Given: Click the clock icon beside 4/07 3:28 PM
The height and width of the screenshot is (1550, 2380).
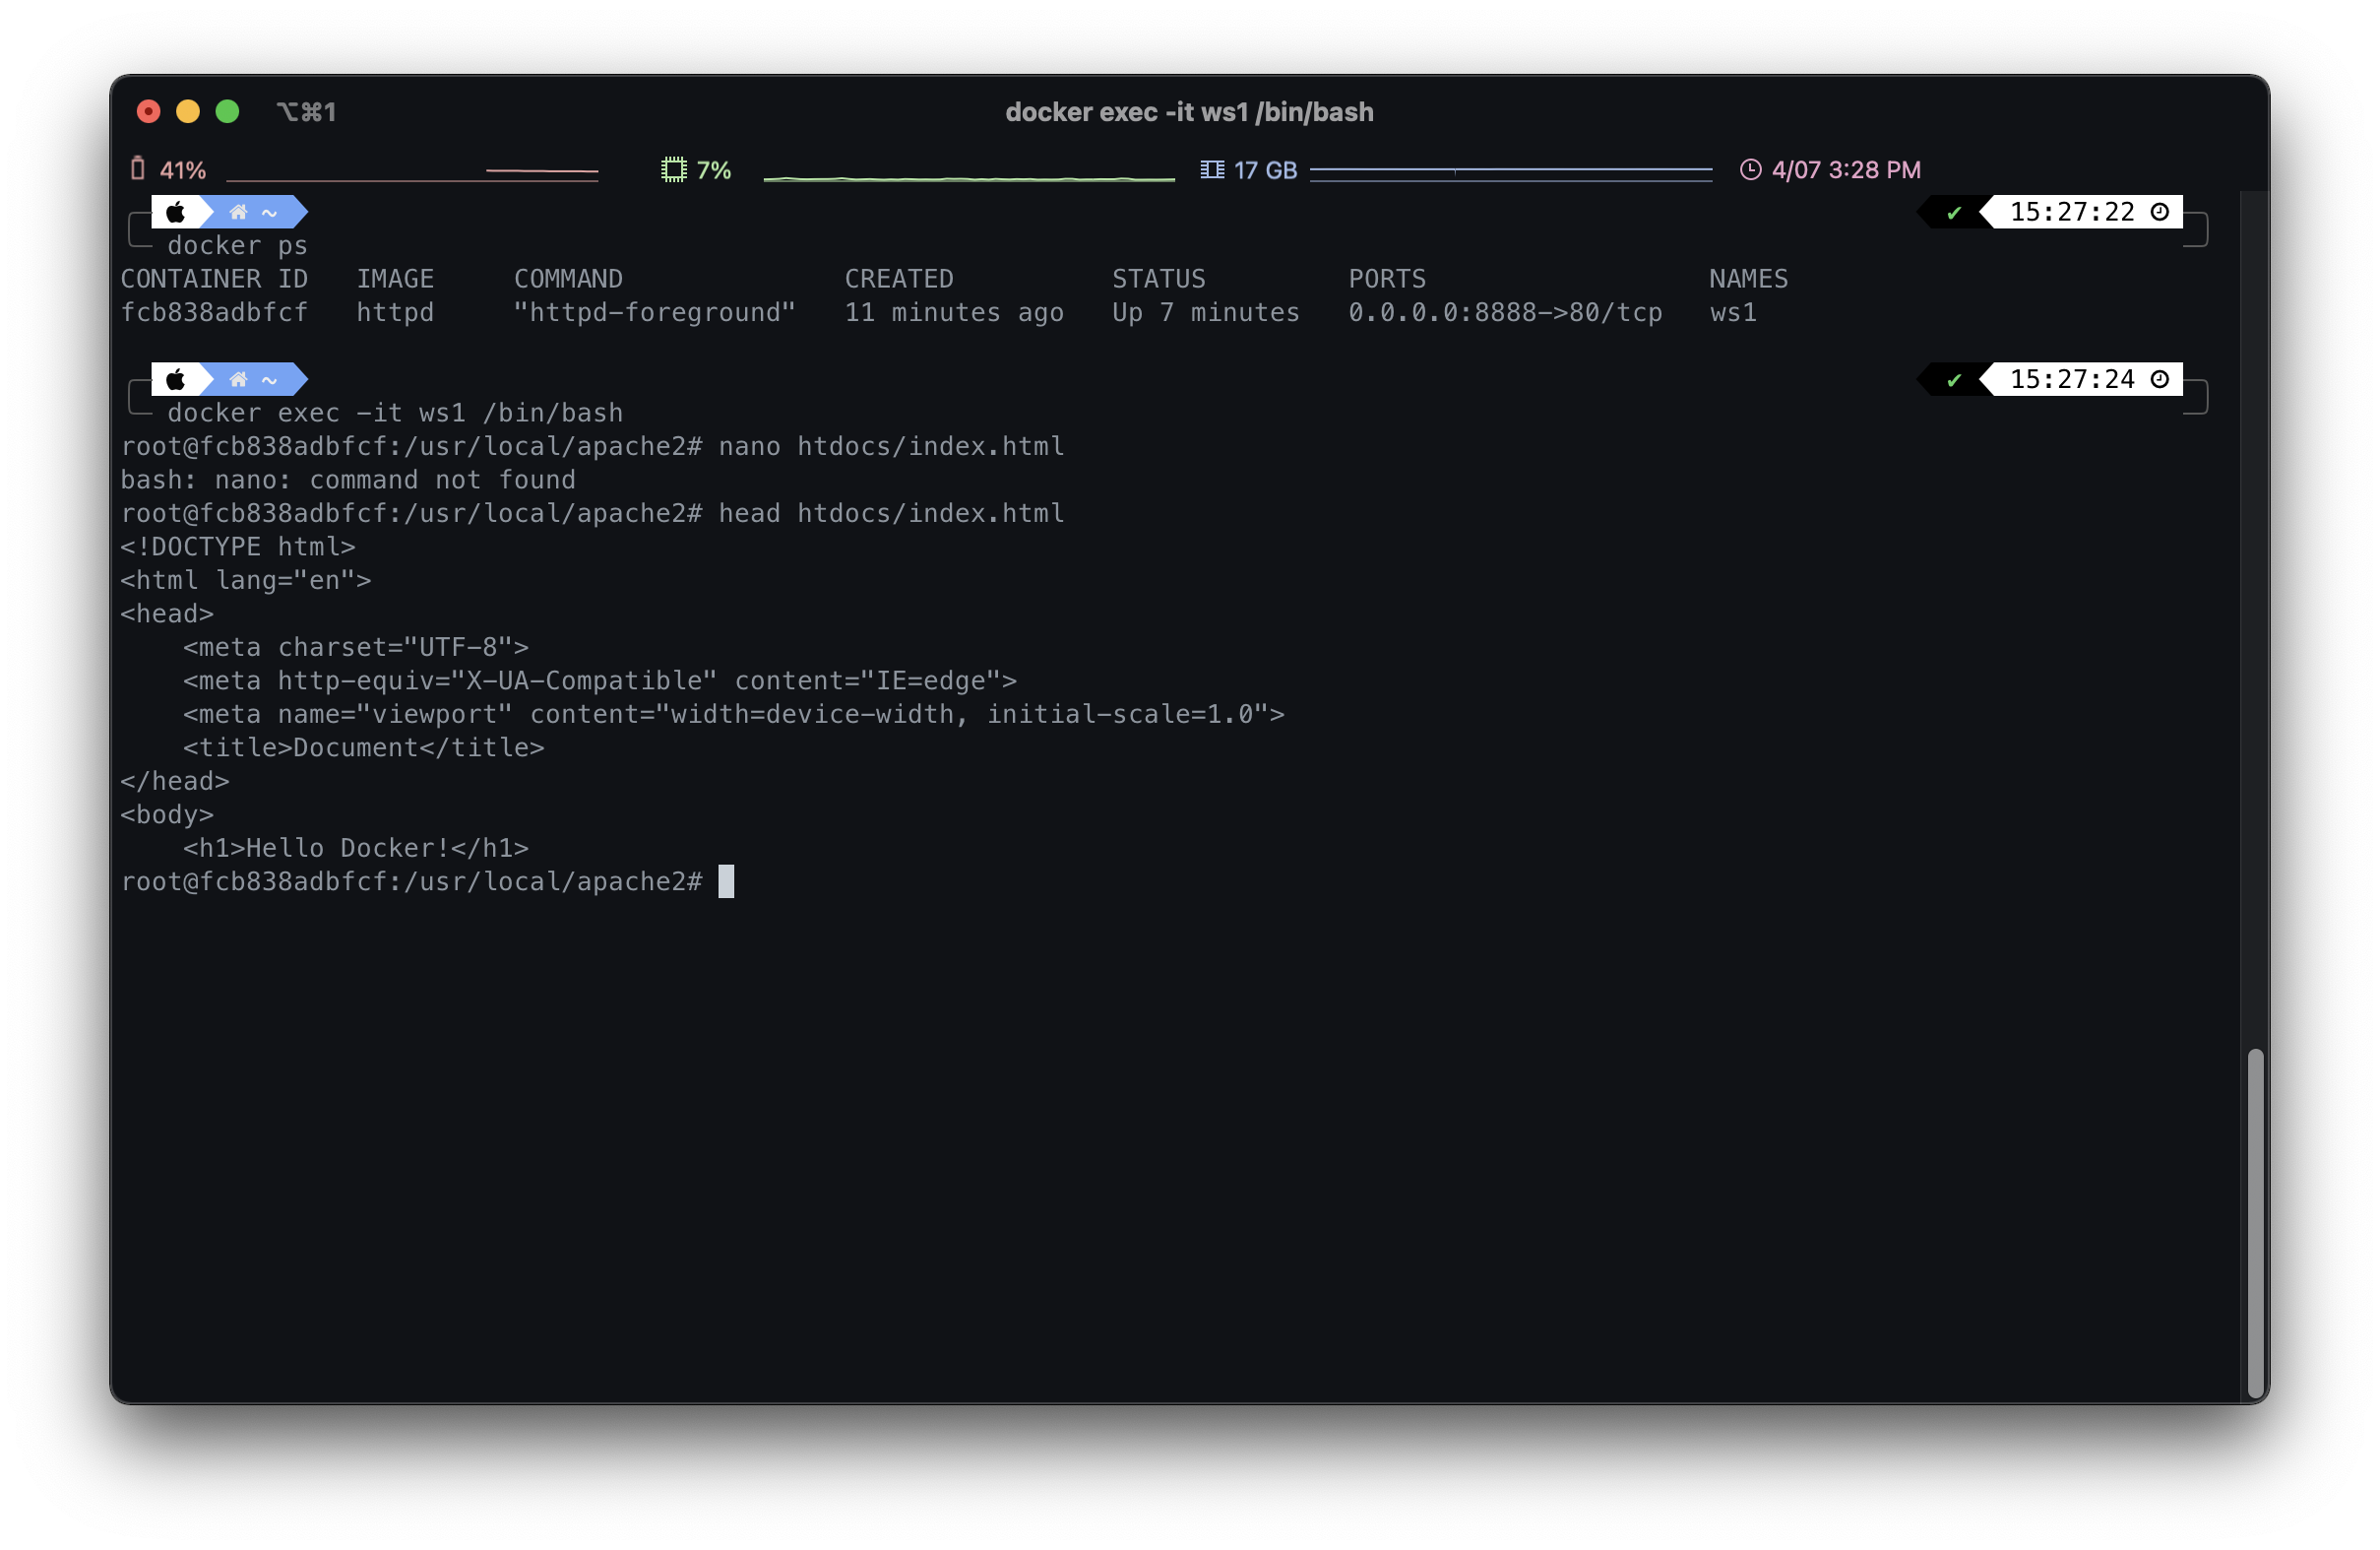Looking at the screenshot, I should pos(1750,170).
